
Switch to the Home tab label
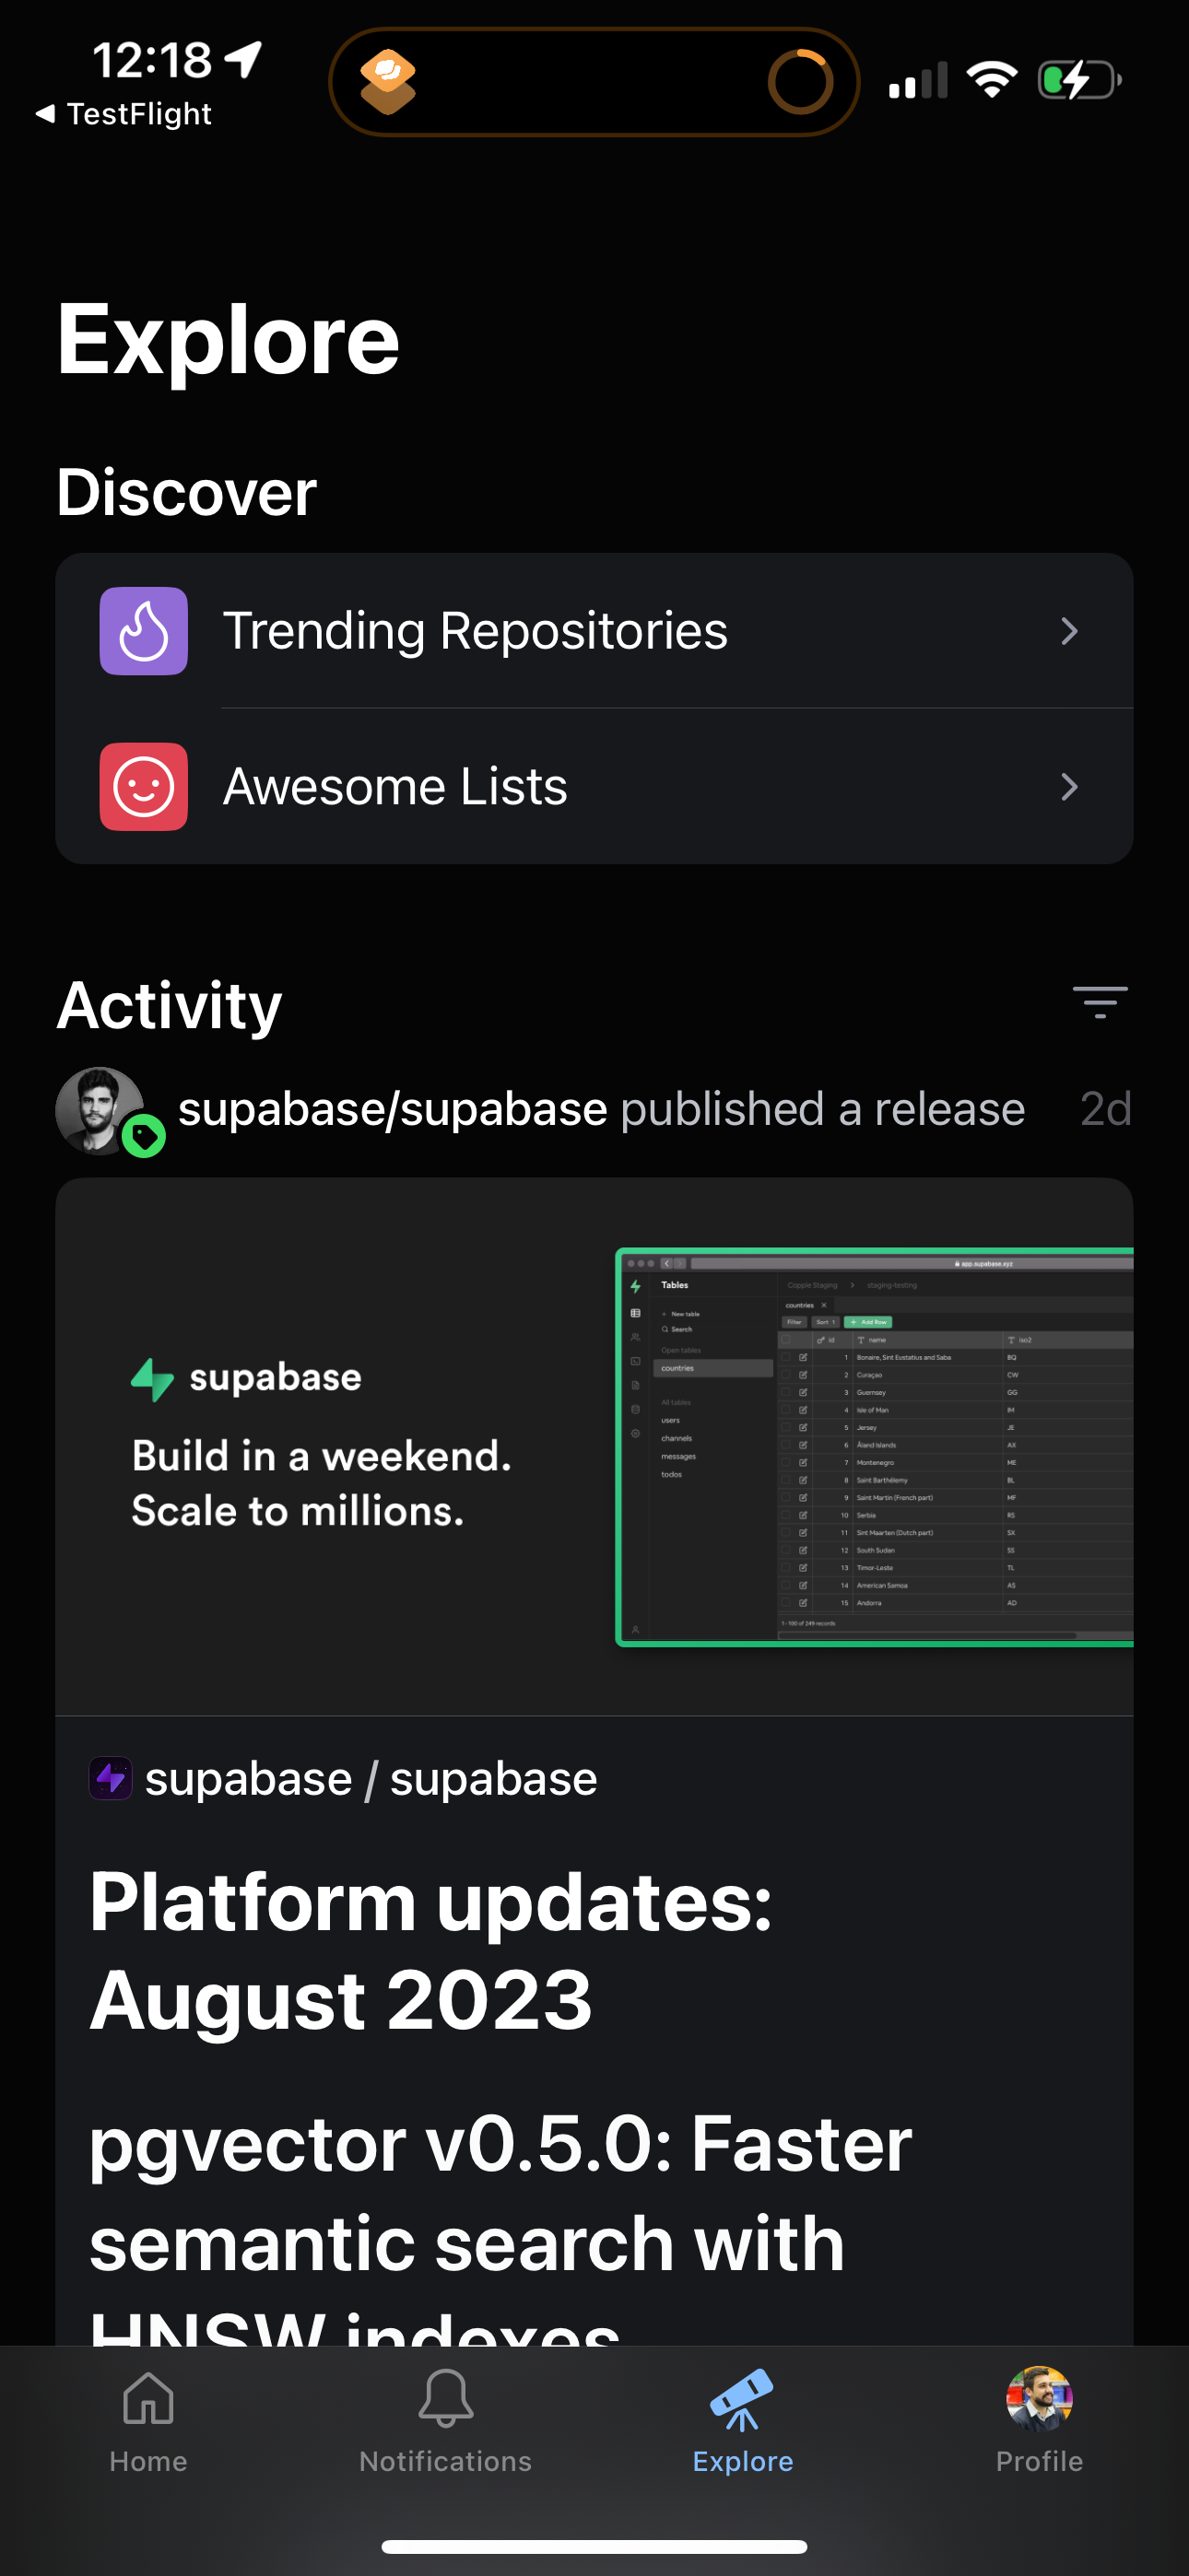148,2461
